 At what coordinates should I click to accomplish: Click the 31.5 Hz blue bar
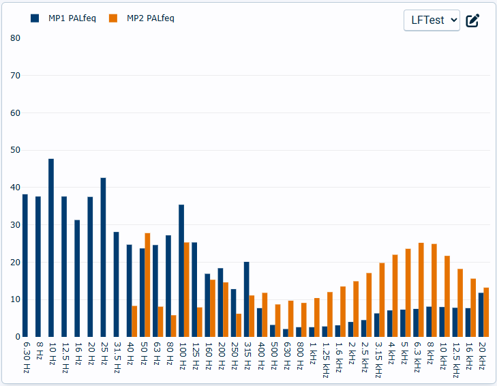pyautogui.click(x=117, y=284)
